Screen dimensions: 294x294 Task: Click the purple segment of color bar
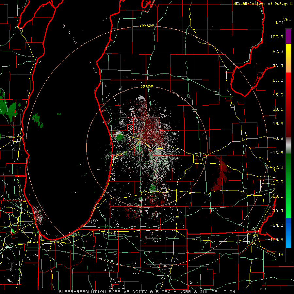288,36
